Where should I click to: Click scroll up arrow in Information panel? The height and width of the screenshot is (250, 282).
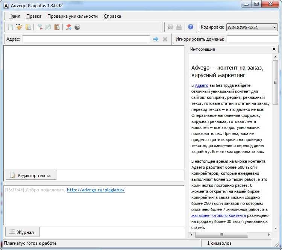(x=275, y=57)
